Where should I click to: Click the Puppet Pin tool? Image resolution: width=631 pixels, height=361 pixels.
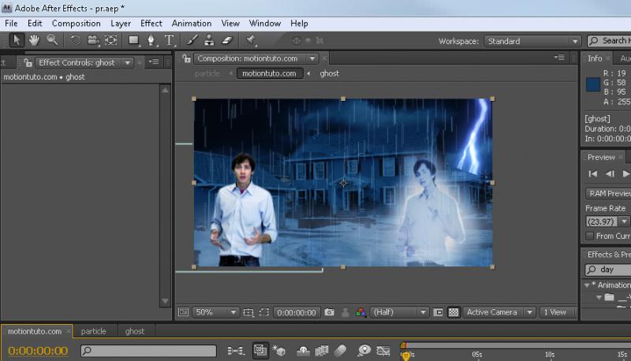pos(251,40)
